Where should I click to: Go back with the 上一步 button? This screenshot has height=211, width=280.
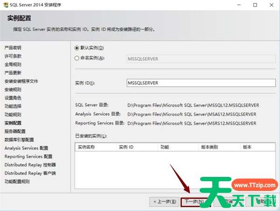pyautogui.click(x=163, y=202)
